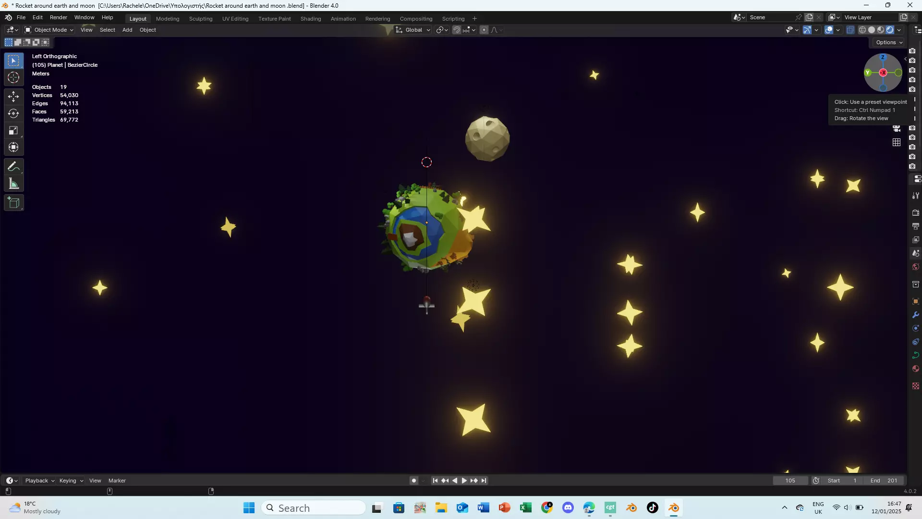Viewport: 922px width, 519px height.
Task: Open the Physics properties tab
Action: click(x=916, y=328)
